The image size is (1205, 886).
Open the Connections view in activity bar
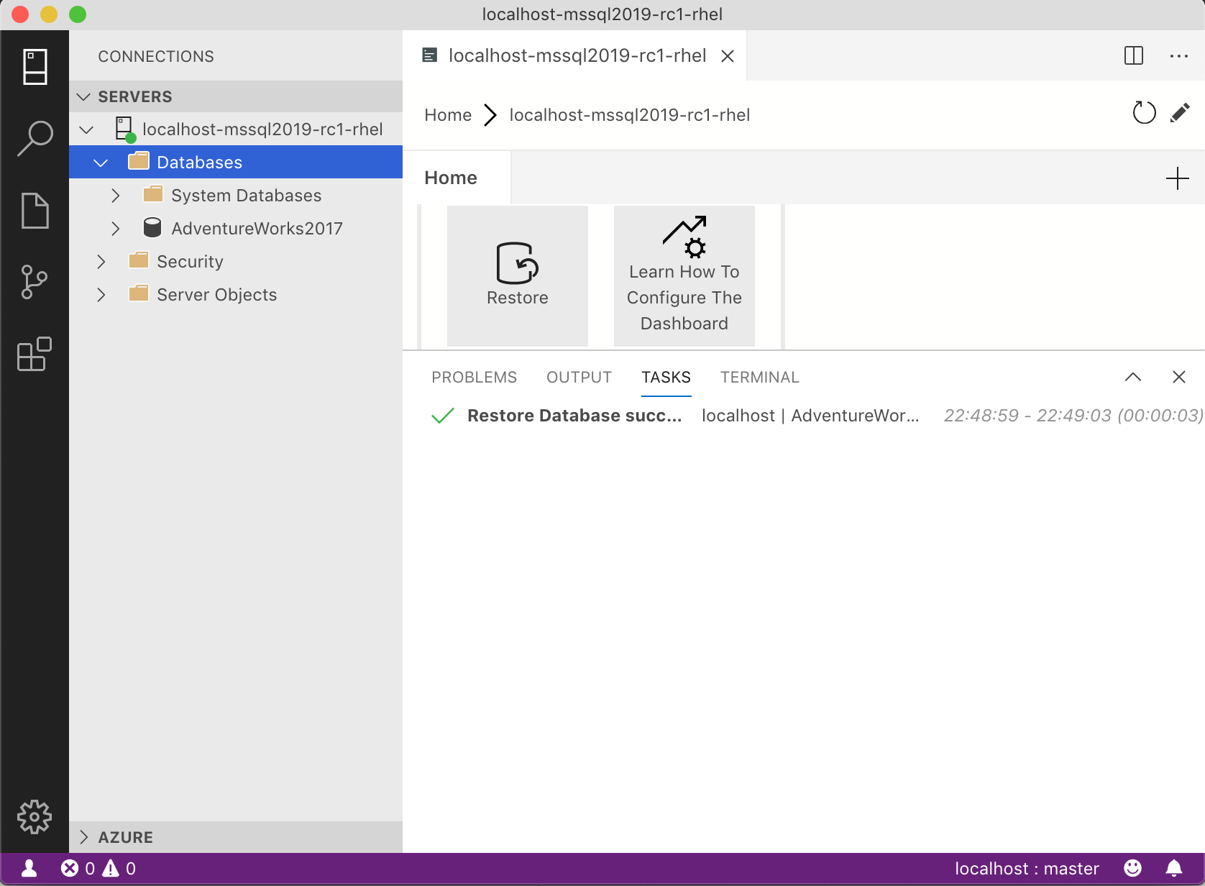click(35, 66)
